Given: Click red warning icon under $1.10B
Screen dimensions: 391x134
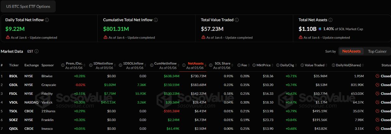Looking at the screenshot, I should pos(300,37).
